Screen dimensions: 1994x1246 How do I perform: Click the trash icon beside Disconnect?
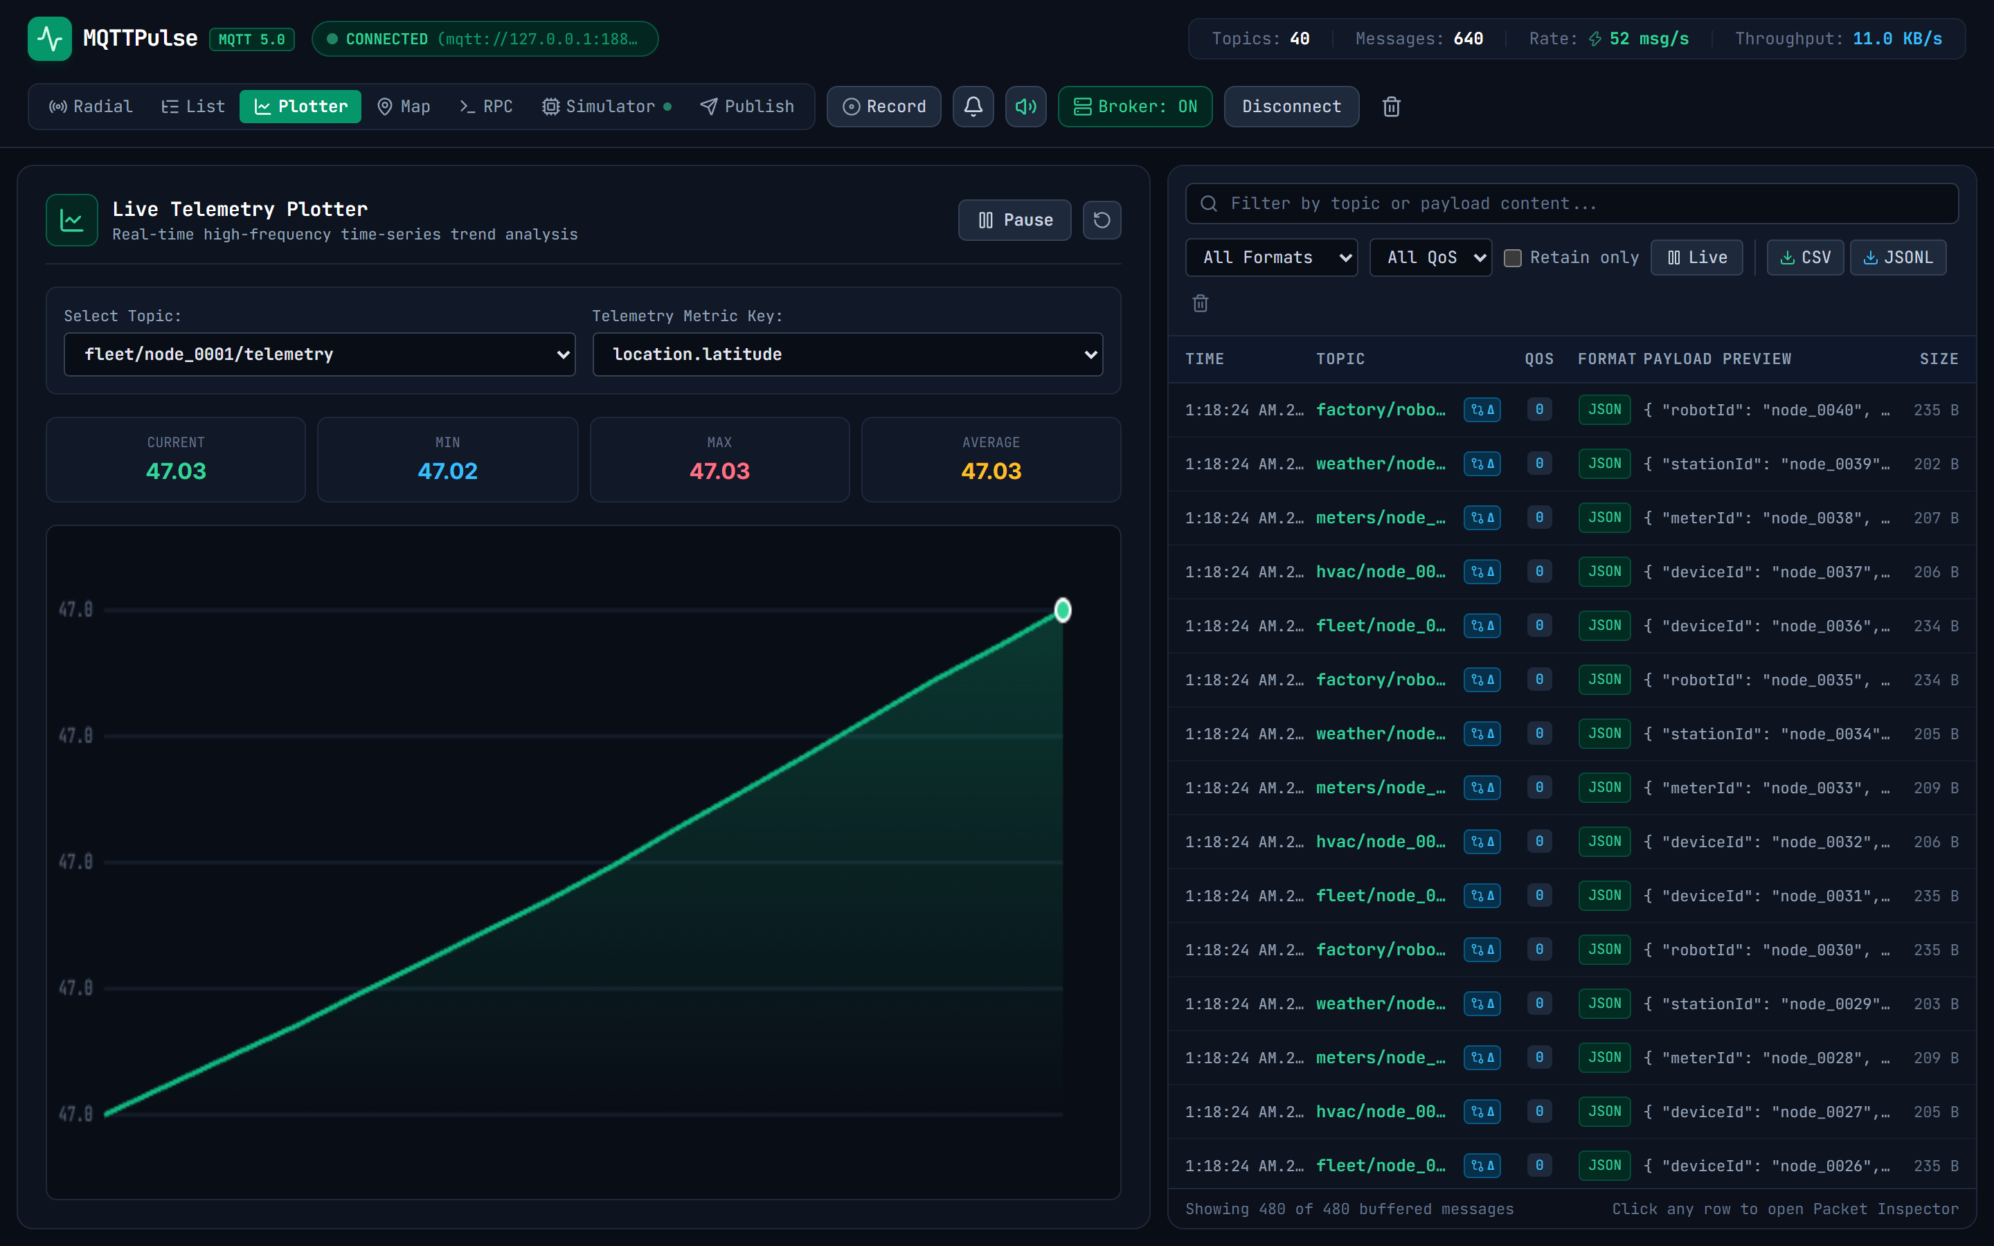pos(1392,107)
